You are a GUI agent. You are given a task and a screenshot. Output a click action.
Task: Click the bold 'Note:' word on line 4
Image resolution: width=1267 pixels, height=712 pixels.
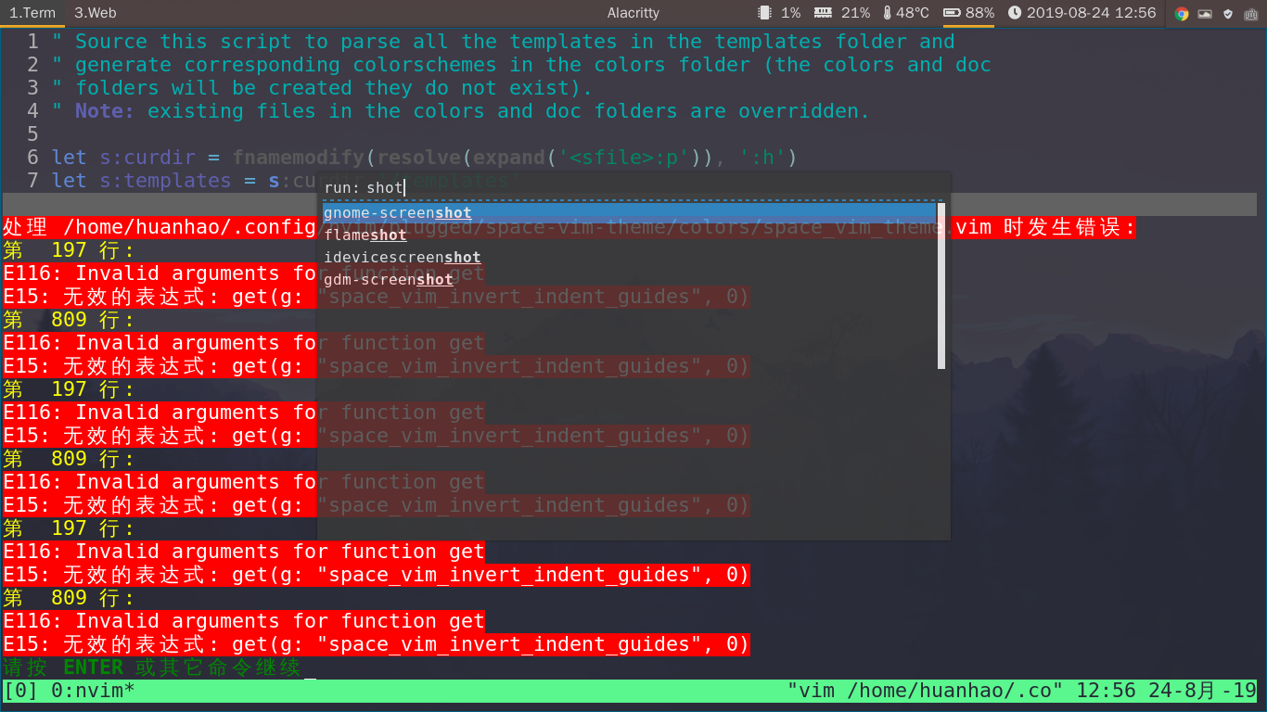point(105,111)
